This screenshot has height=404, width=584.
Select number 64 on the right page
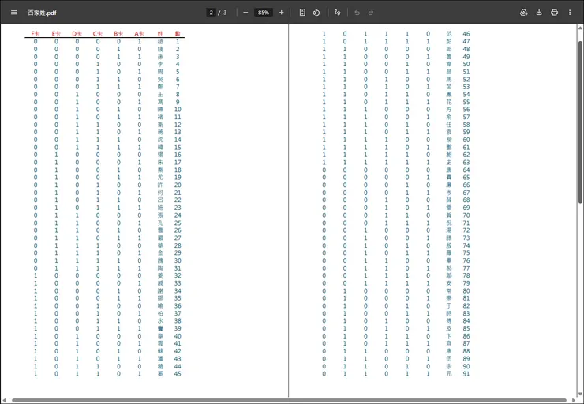(x=466, y=170)
